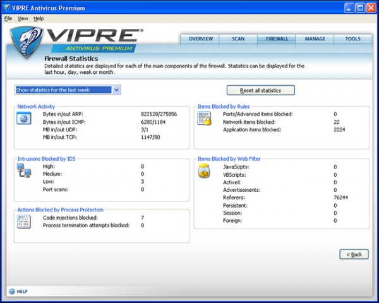
Task: Click the 'ActiveX' label
Action: (x=232, y=182)
